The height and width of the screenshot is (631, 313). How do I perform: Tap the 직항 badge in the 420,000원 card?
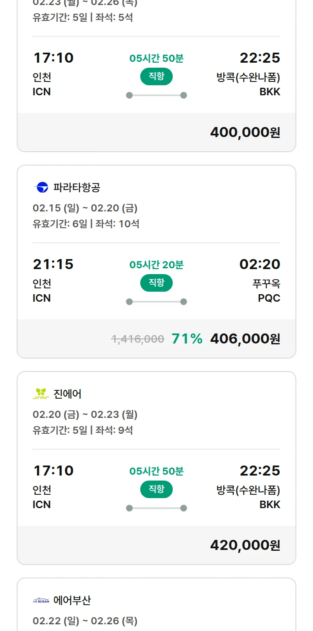click(x=156, y=489)
